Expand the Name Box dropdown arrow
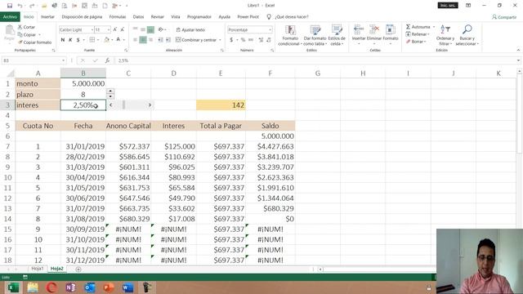Viewport: 523px width, 294px height. pyautogui.click(x=63, y=60)
